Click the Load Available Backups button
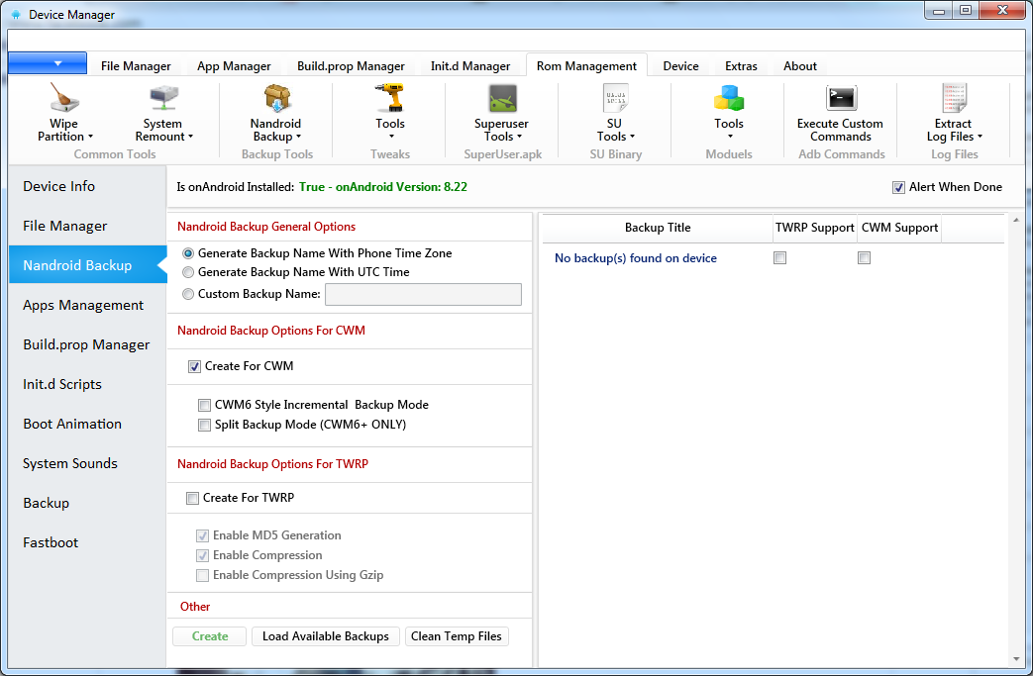The width and height of the screenshot is (1033, 676). click(x=326, y=636)
